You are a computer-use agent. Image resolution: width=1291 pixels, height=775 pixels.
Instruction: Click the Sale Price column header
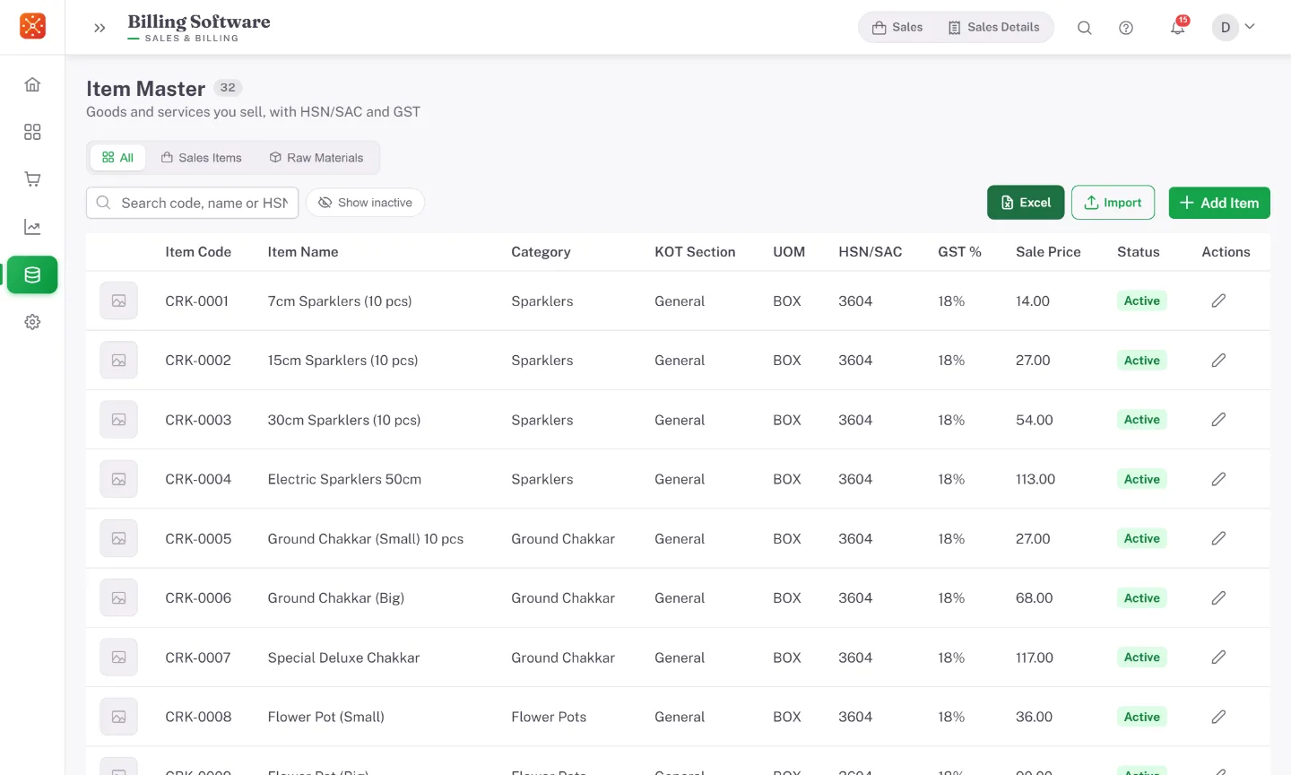(1048, 252)
